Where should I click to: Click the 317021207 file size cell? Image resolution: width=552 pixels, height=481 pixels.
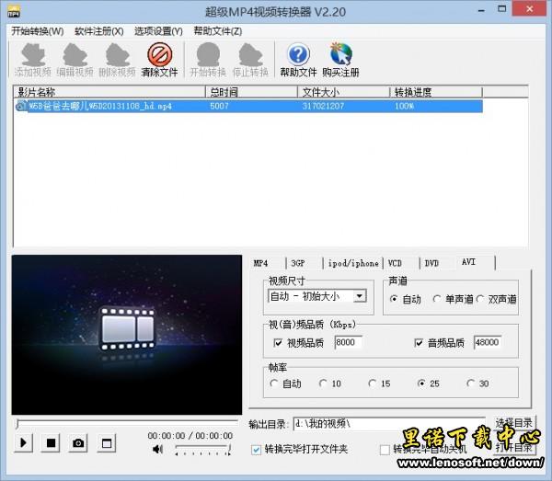(x=323, y=106)
